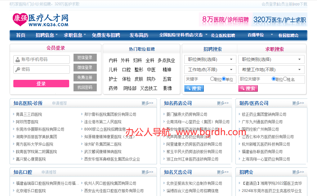This screenshot has height=196, width=317.
Task: Click the pink 搜索 magnifier button
Action: pyautogui.click(x=248, y=89)
